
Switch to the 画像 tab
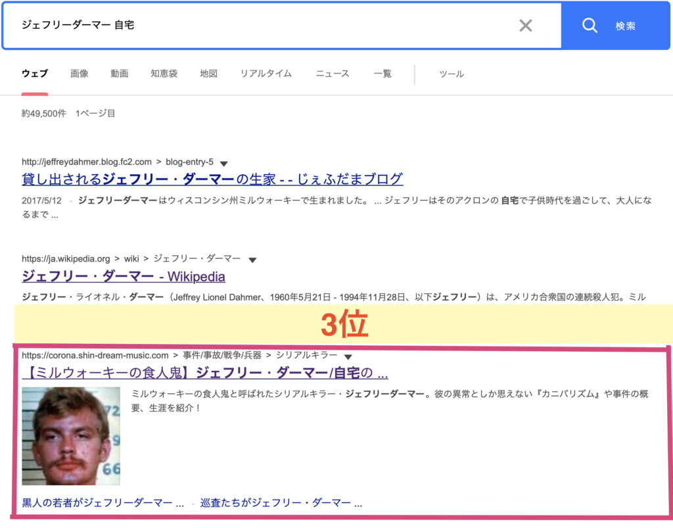(x=80, y=74)
